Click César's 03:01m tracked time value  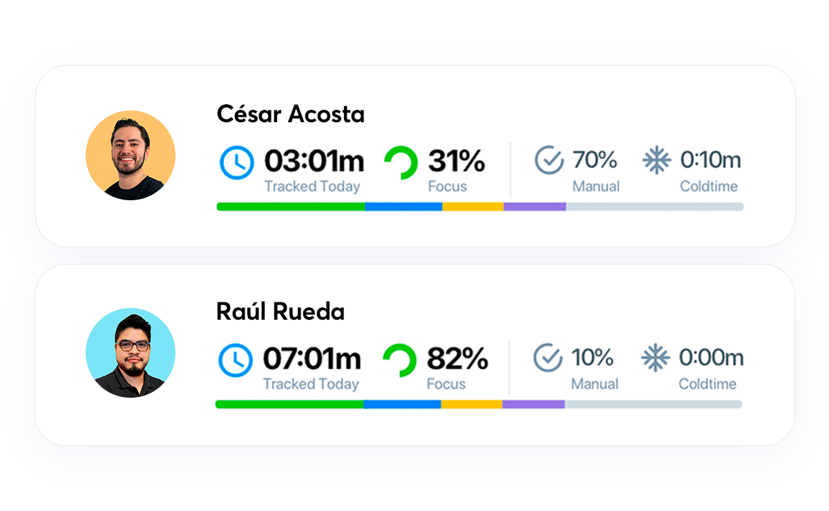click(x=314, y=161)
